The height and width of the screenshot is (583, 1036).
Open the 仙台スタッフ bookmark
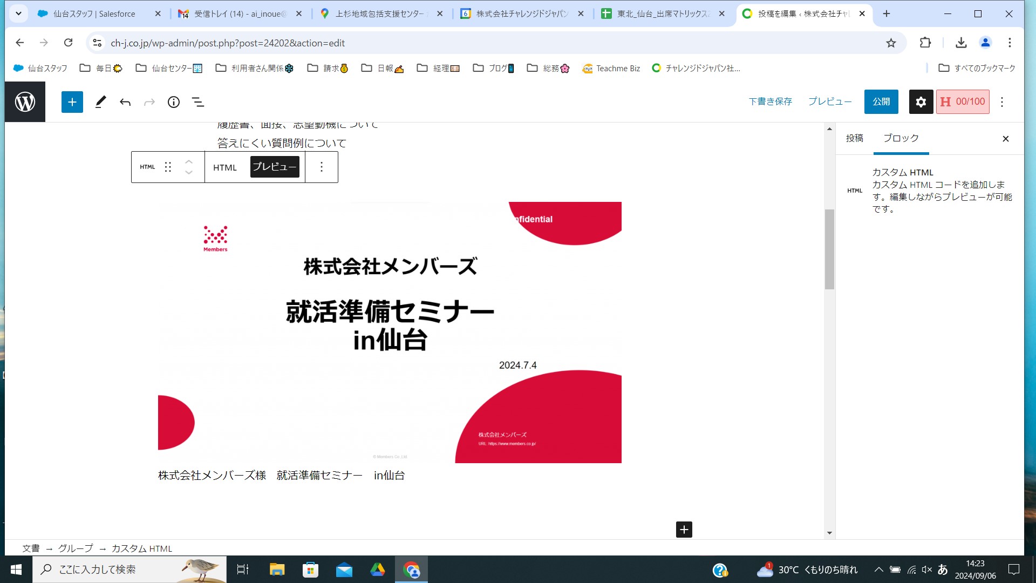coord(40,68)
